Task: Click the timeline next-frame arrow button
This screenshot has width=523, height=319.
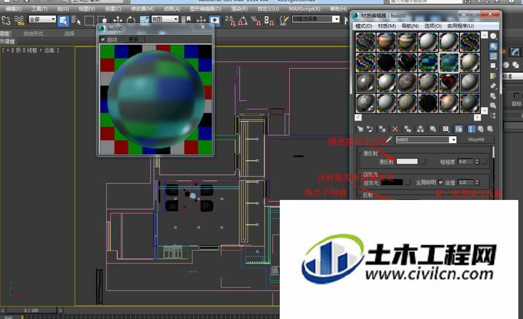Action: [60, 310]
